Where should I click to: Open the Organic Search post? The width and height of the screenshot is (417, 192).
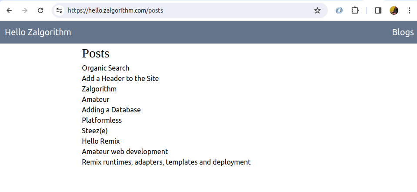[106, 68]
